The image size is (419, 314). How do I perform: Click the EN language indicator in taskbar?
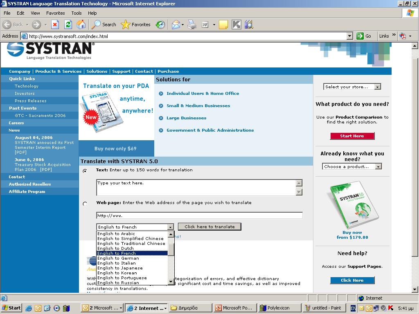click(353, 308)
